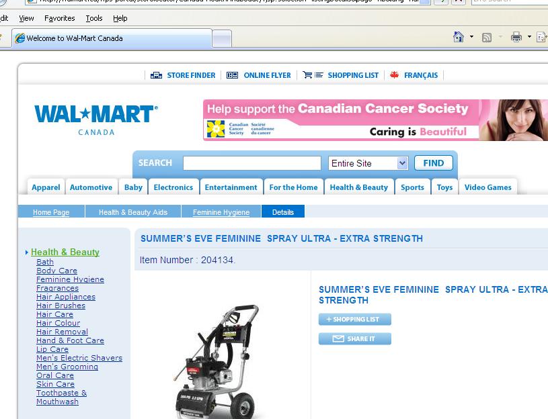Open the Feminine Hygiene sidebar link
The width and height of the screenshot is (548, 419).
pyautogui.click(x=70, y=279)
